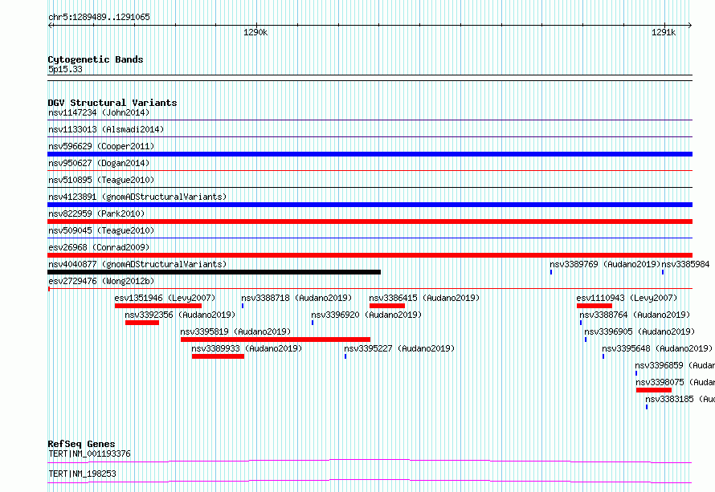Image resolution: width=715 pixels, height=492 pixels.
Task: Click the nsv3388764 (Audano2019) blue marker
Action: click(x=581, y=323)
